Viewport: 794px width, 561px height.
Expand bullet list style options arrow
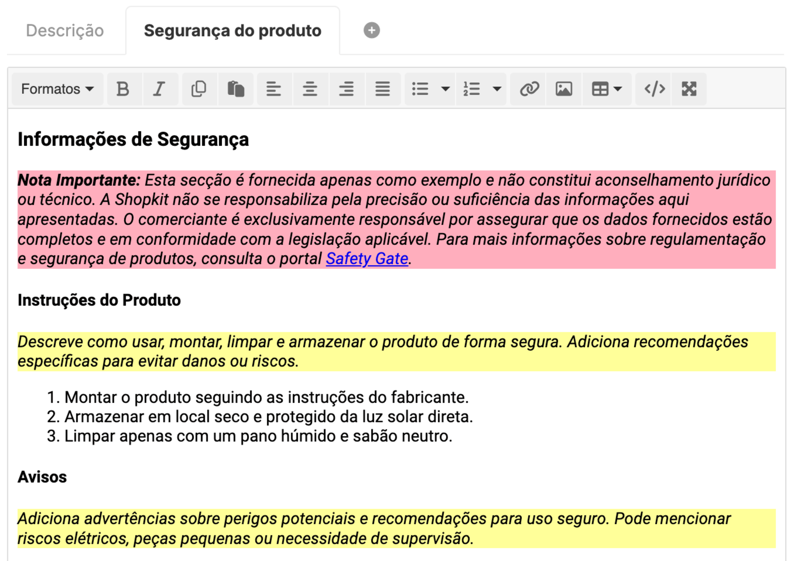tap(445, 89)
